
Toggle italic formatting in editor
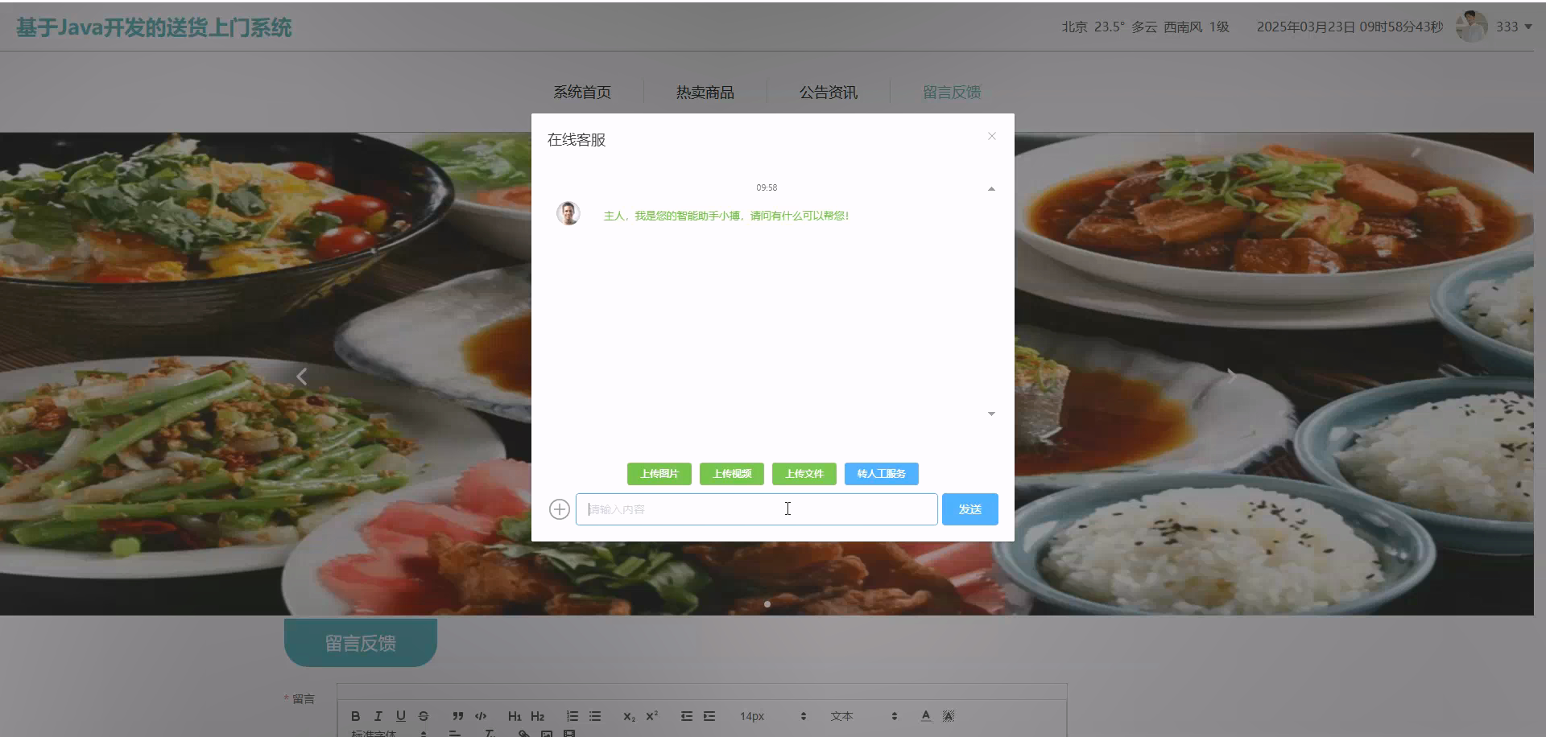[378, 716]
